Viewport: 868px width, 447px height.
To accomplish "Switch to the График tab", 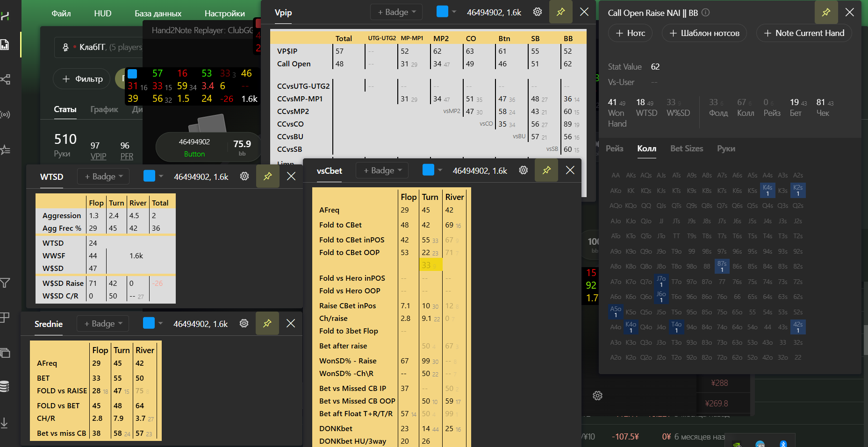I will pos(104,109).
